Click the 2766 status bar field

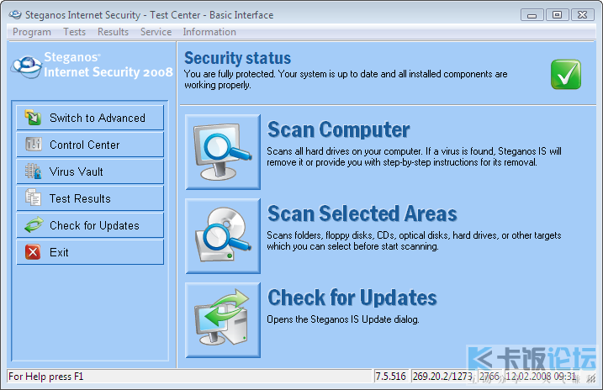pos(489,377)
